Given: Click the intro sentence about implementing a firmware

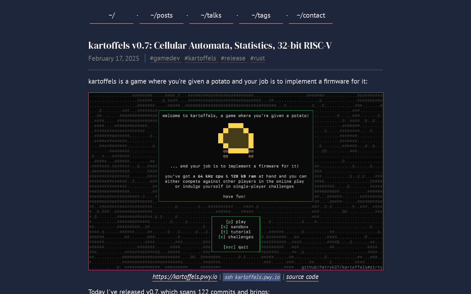Looking at the screenshot, I should pyautogui.click(x=228, y=81).
